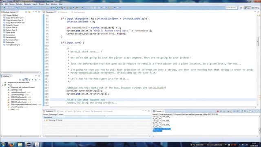Open the Project menu
Screen dimensions: 261x147
click(x=42, y=4)
